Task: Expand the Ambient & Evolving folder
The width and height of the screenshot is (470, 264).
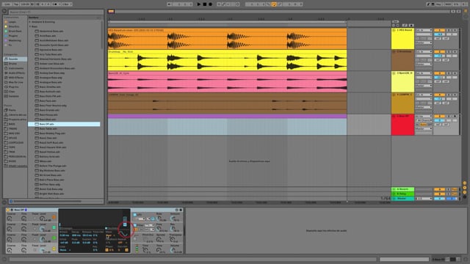Action: tap(30, 22)
